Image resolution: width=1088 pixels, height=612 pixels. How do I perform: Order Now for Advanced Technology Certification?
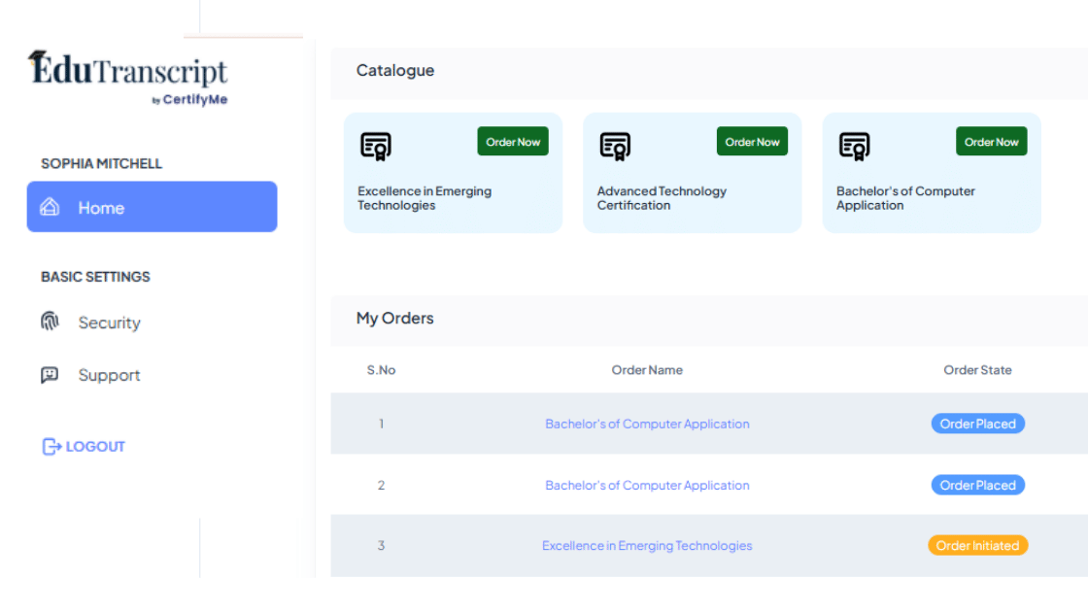point(752,141)
